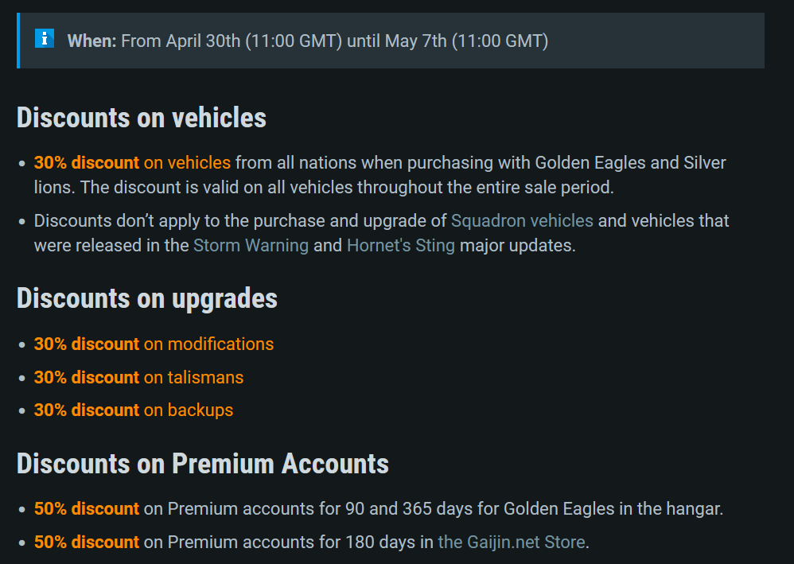The image size is (794, 564).
Task: Click the Discounts don't apply sentence start
Action: point(119,220)
